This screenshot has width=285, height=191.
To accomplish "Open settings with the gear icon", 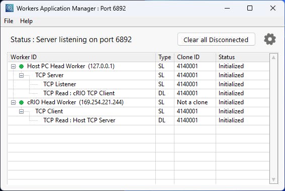I will (270, 39).
